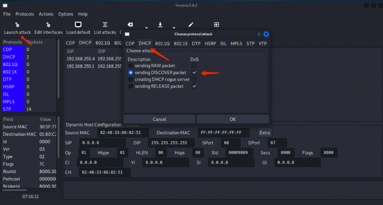Select packet row with SIP 192.168.255.4

[94, 59]
